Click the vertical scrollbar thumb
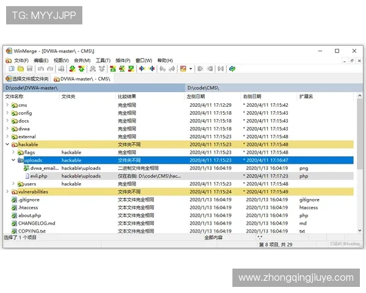 (360, 134)
